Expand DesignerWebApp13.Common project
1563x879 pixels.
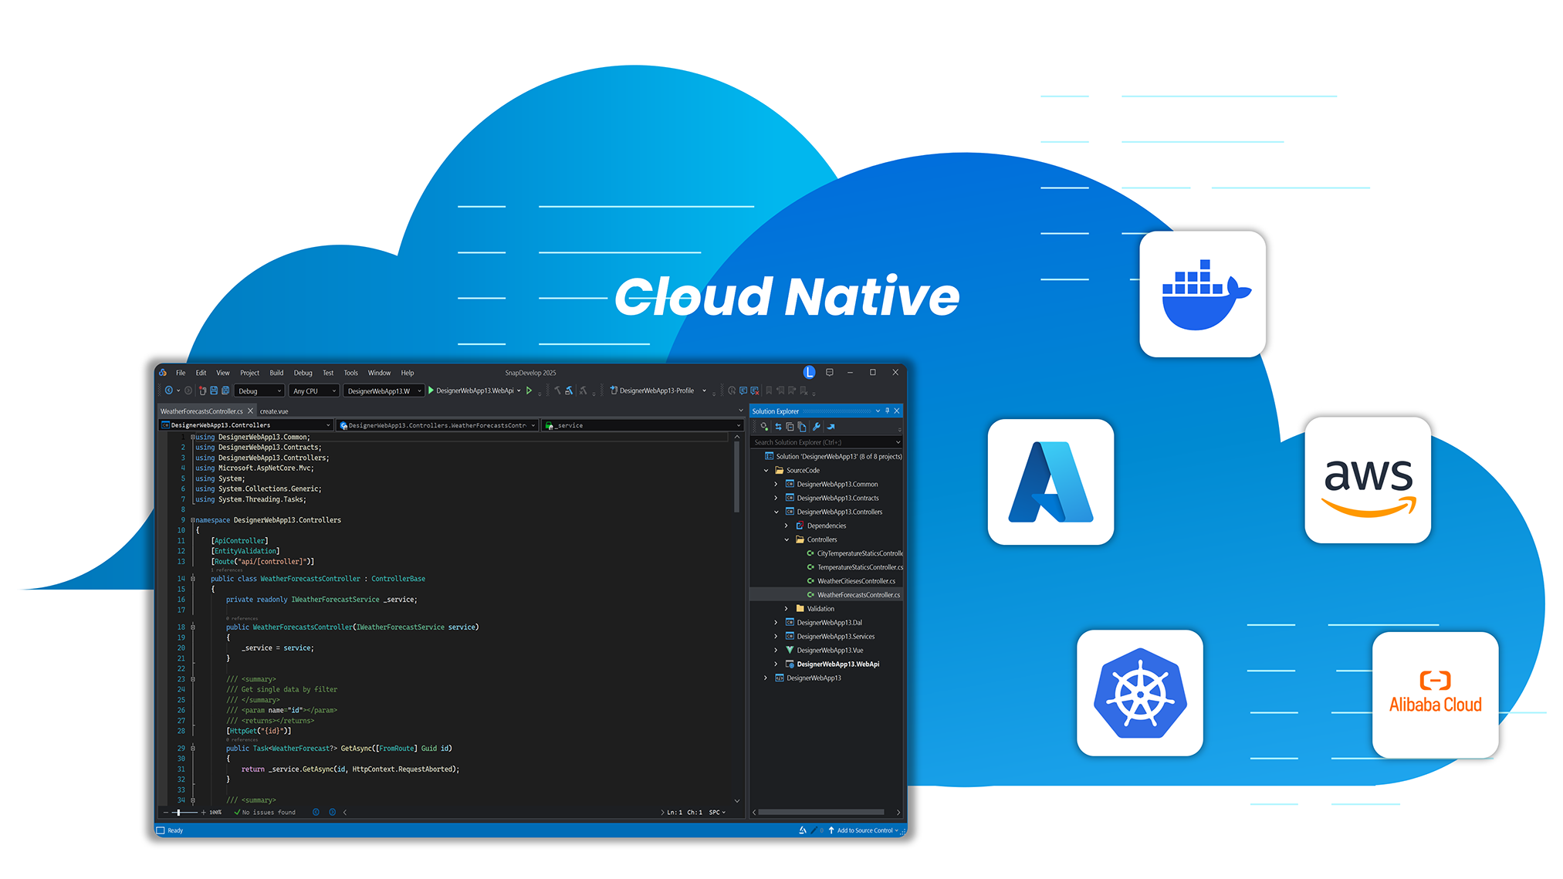pos(776,484)
